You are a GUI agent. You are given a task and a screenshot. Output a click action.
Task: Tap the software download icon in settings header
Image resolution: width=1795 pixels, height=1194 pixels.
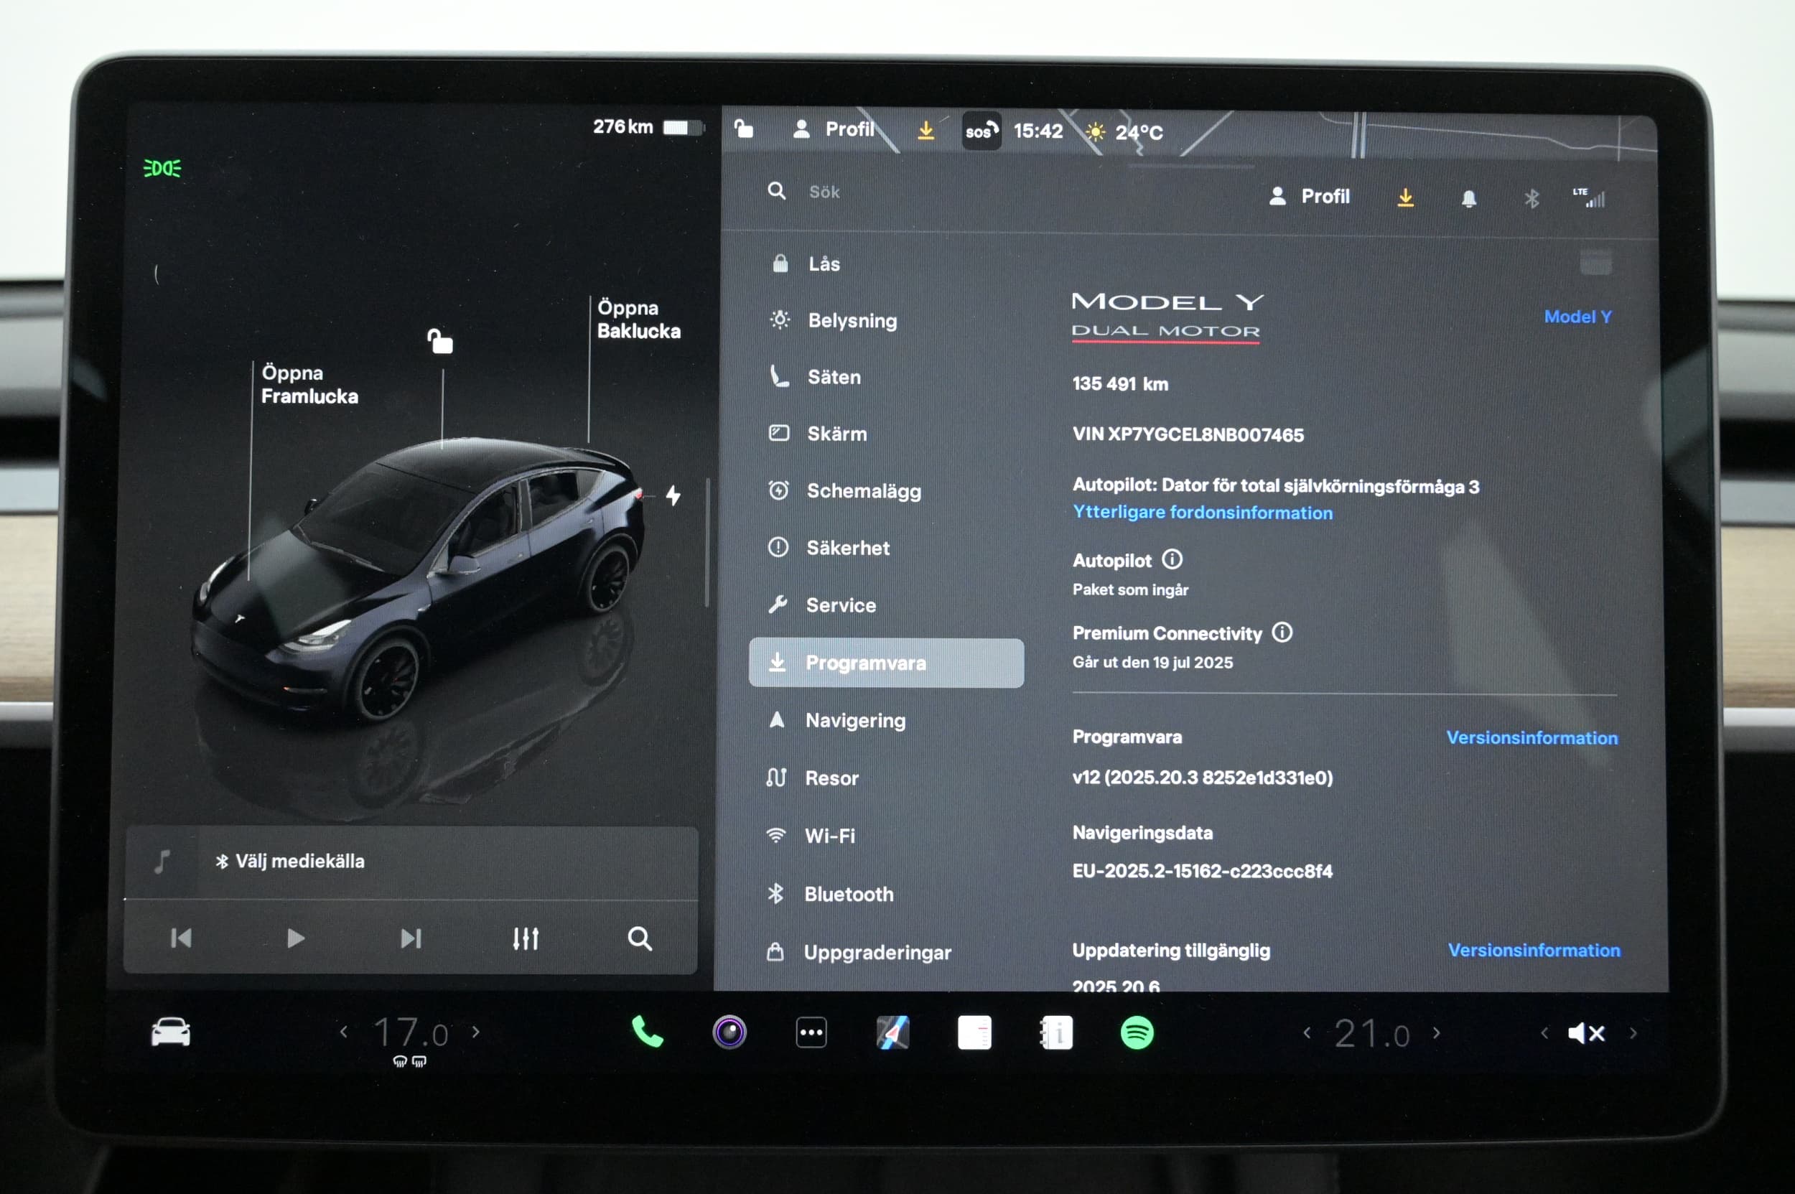[x=1405, y=198]
